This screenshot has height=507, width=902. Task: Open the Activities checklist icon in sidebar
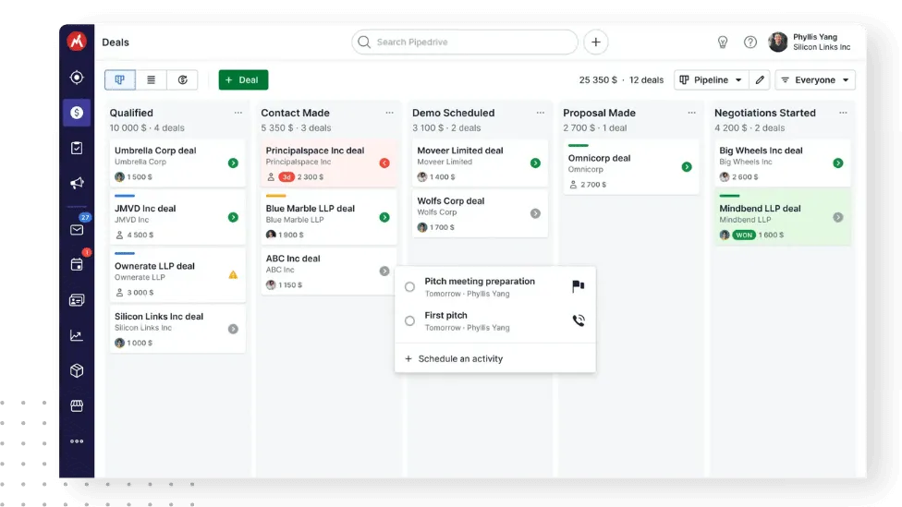pos(77,148)
